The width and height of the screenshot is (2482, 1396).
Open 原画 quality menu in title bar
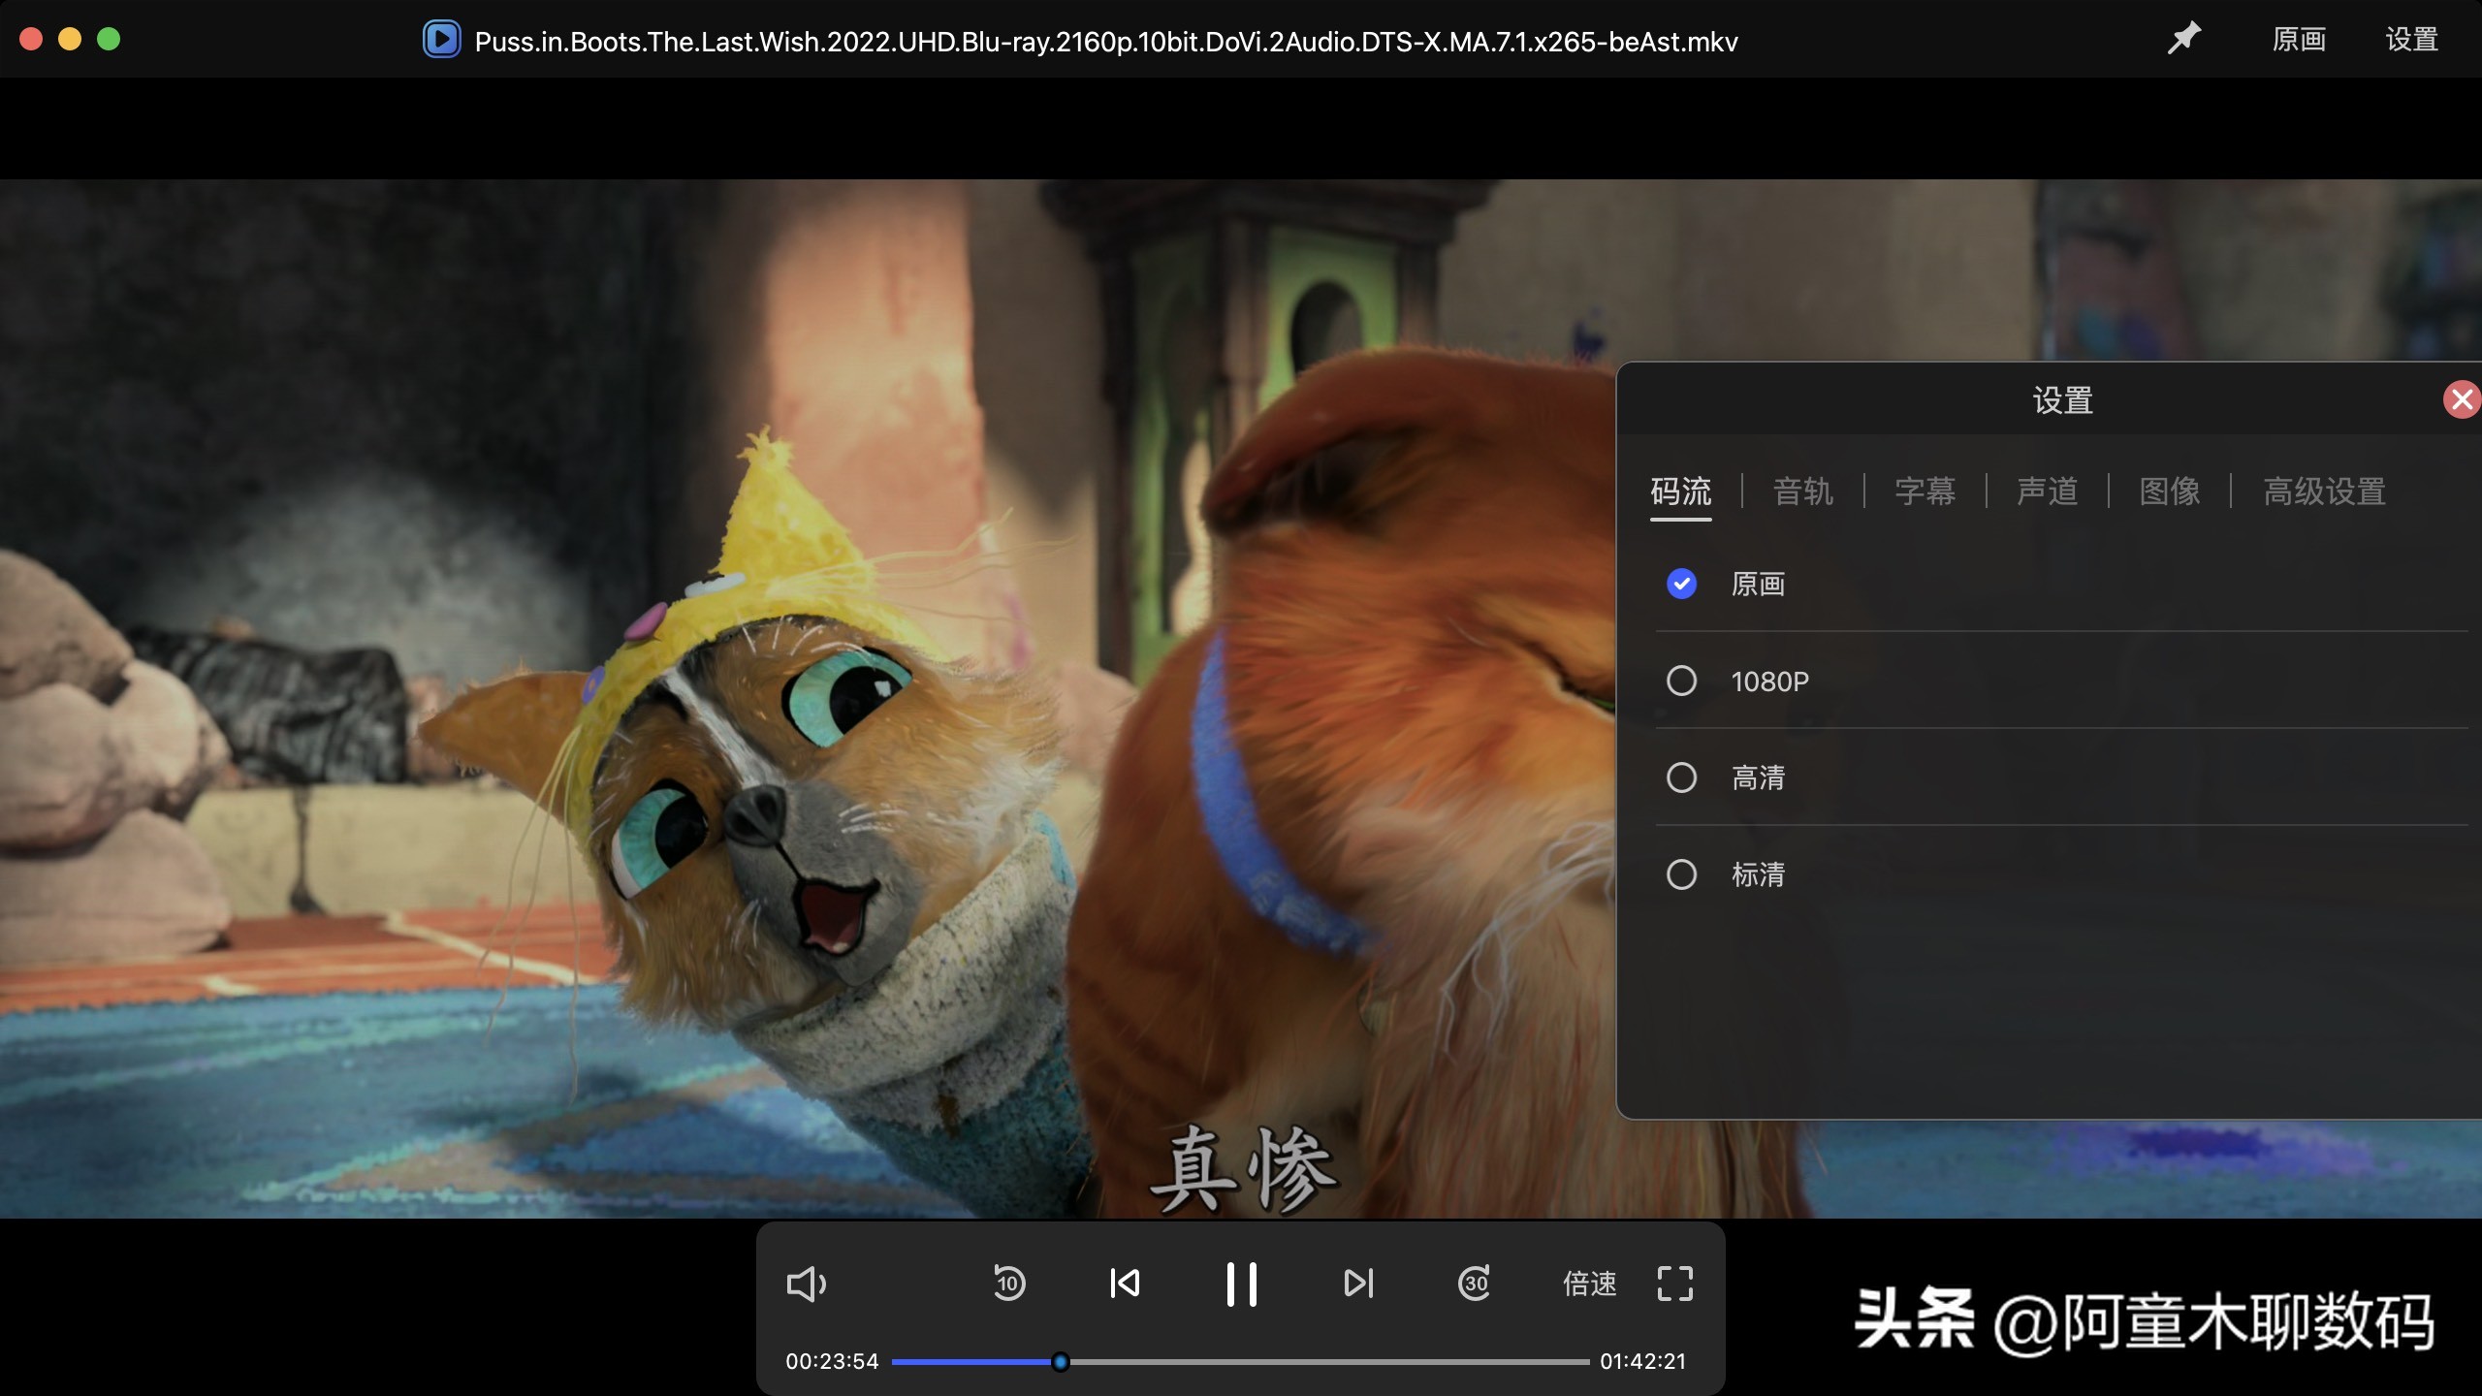(2299, 39)
